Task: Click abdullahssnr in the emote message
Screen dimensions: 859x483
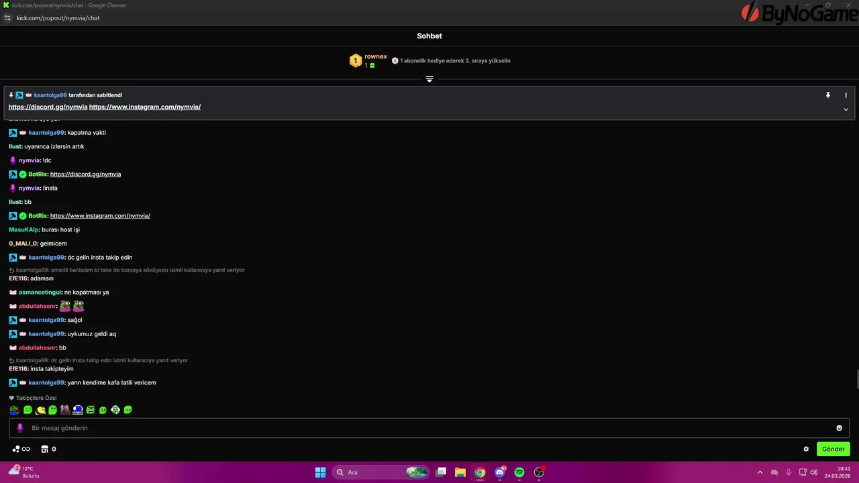Action: [38, 307]
